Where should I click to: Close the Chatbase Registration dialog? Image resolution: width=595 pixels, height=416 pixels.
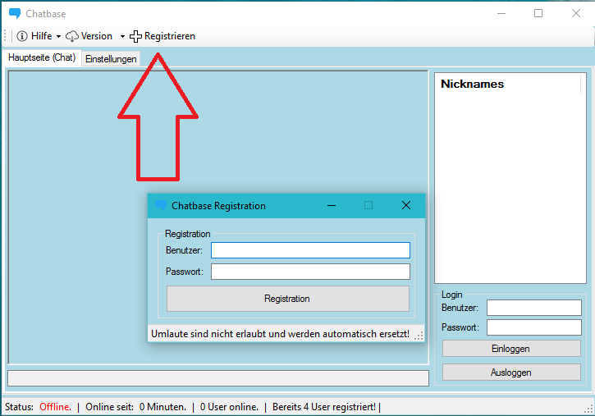(405, 205)
